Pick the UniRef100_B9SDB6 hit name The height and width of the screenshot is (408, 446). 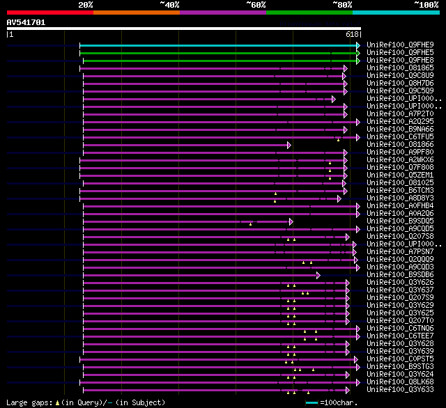coord(400,275)
